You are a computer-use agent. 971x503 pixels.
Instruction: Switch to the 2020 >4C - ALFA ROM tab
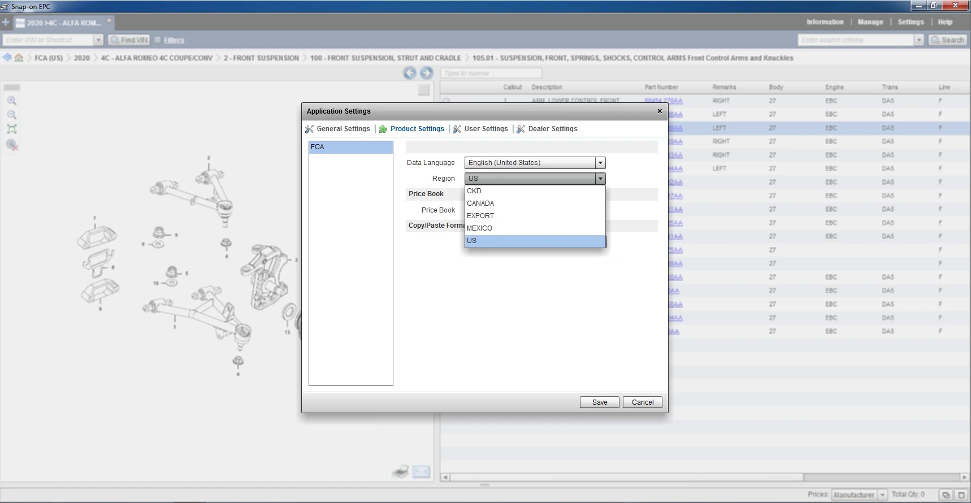point(64,23)
